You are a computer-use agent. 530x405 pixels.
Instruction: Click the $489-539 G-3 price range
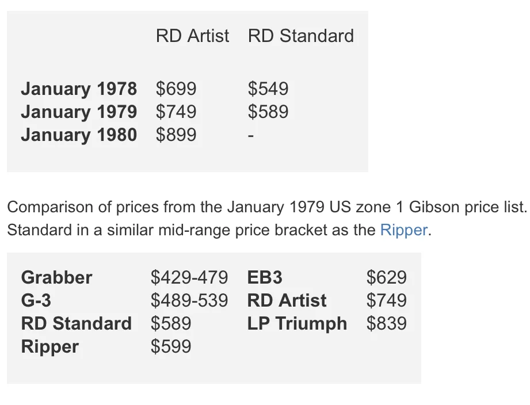(x=189, y=301)
